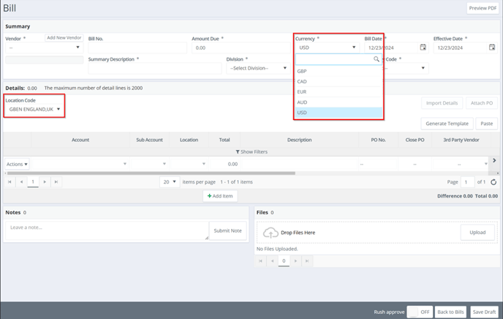Go to next page of details grid

45,182
